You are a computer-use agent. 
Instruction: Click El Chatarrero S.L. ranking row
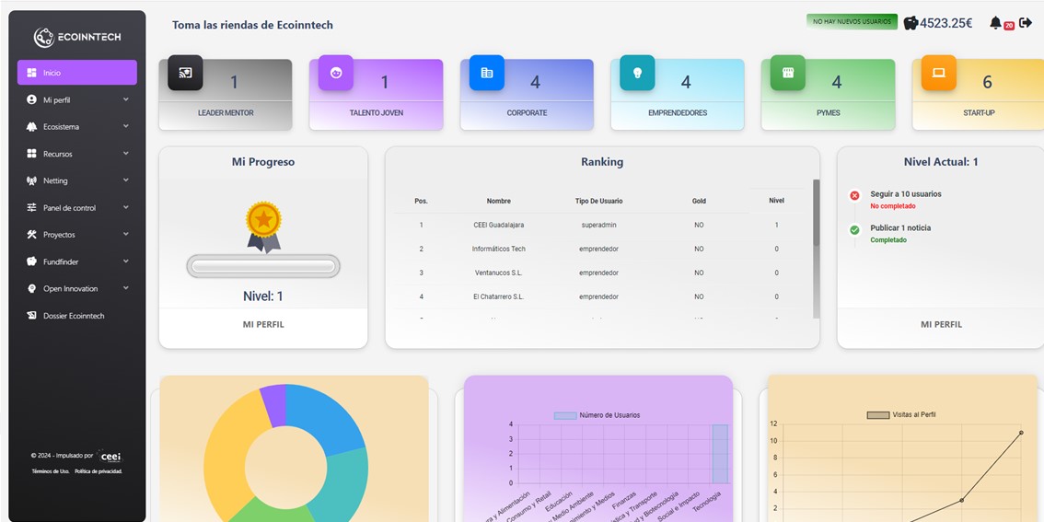[599, 297]
